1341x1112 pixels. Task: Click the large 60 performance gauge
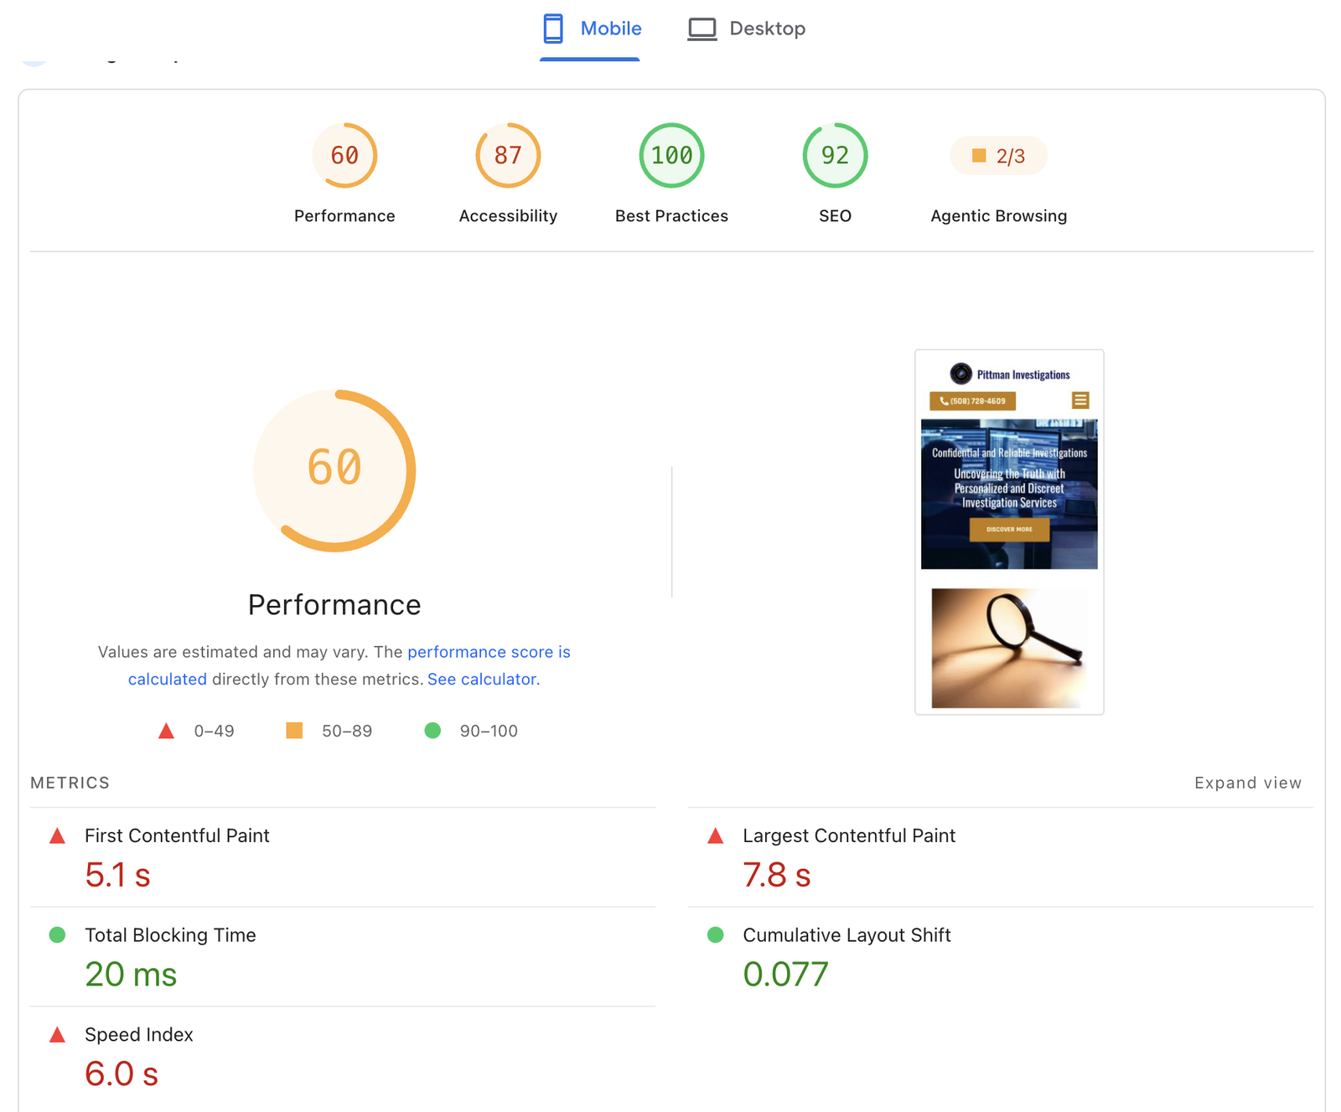click(x=334, y=470)
